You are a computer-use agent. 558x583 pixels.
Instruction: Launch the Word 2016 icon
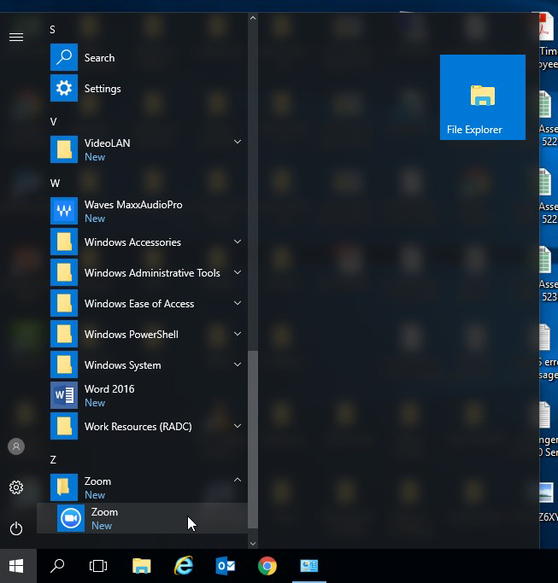[64, 395]
